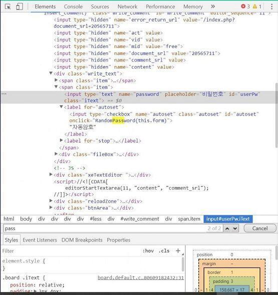278x295 pixels.
Task: Cancel the element search
Action: (260, 228)
